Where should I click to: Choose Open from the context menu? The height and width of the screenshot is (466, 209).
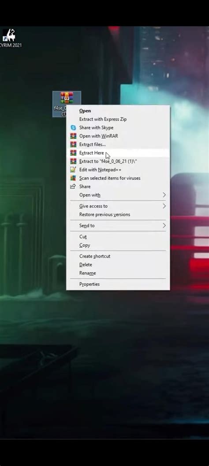pos(85,111)
